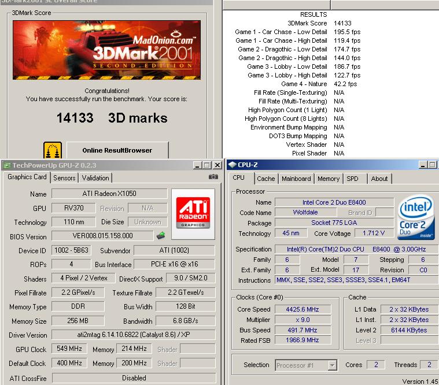Image resolution: width=439 pixels, height=385 pixels.
Task: Click the Online ResultBrowser button
Action: [x=117, y=150]
